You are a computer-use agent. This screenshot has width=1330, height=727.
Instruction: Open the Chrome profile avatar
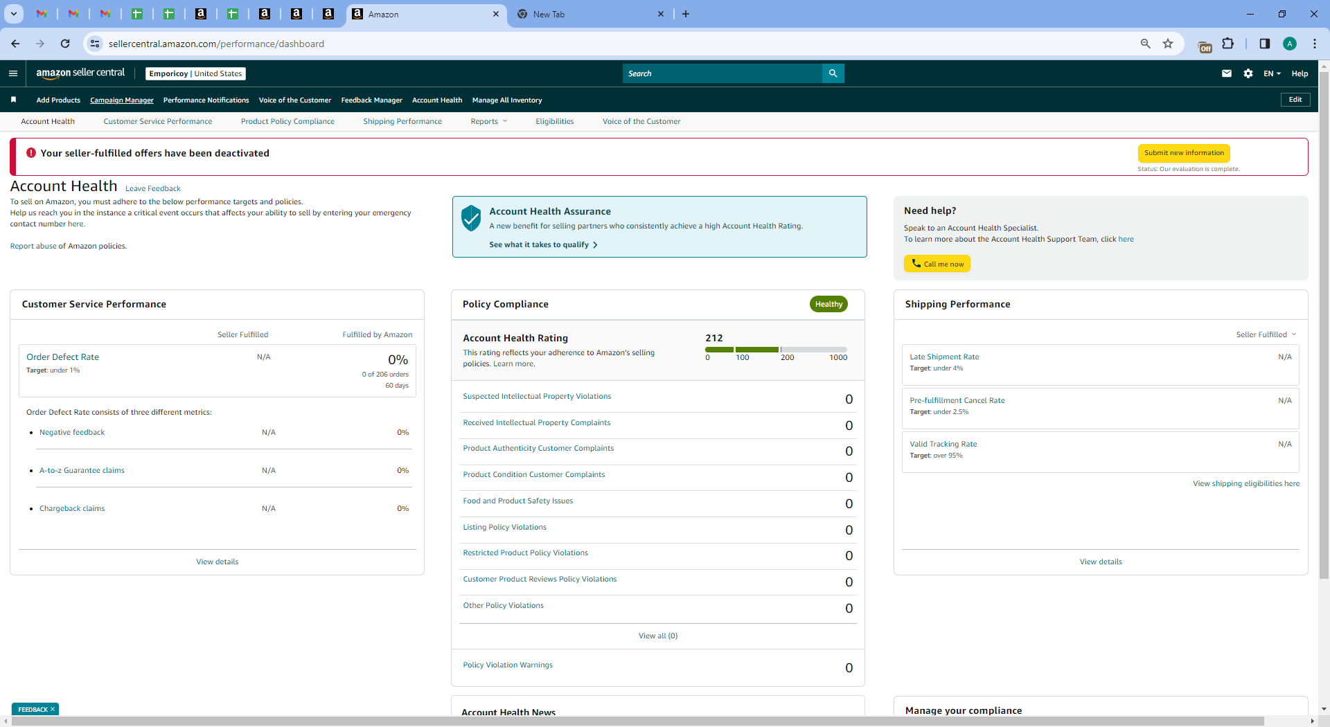[x=1290, y=44]
